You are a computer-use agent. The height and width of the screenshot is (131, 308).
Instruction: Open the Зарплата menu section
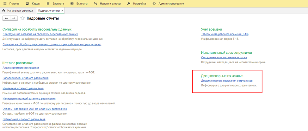pos(55,4)
